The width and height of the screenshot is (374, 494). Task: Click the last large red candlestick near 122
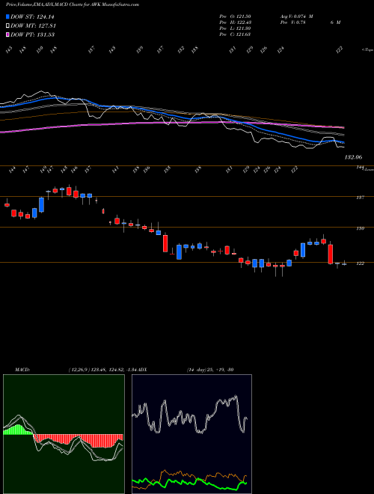tap(330, 254)
